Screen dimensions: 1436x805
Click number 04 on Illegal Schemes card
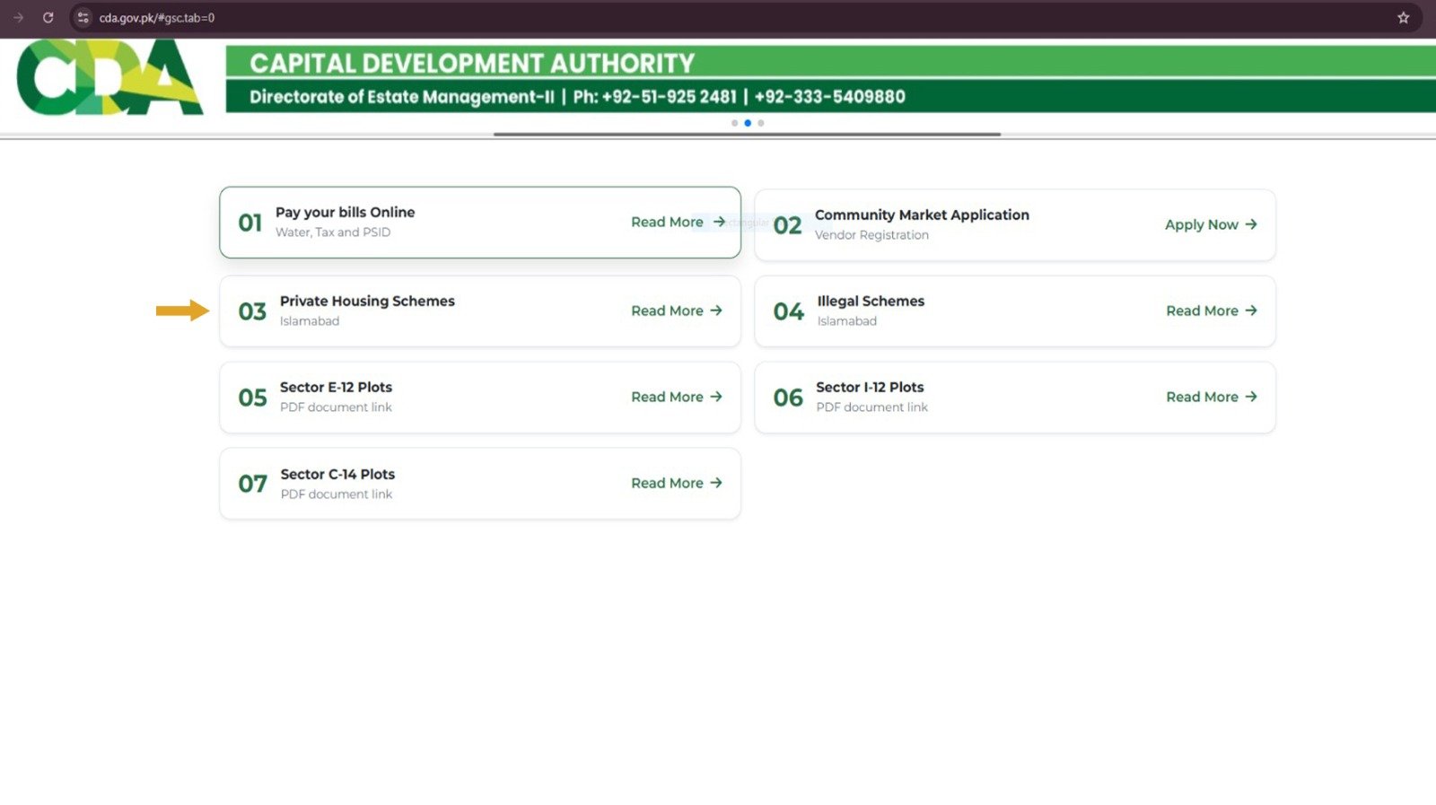(x=788, y=311)
